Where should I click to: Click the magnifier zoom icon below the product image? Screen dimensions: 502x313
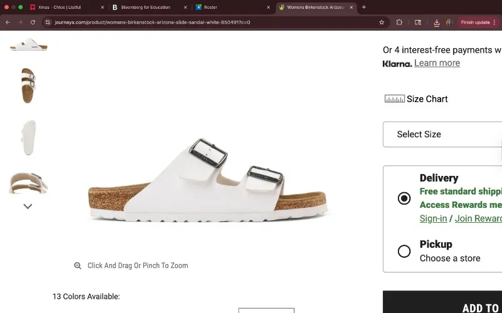tap(77, 265)
